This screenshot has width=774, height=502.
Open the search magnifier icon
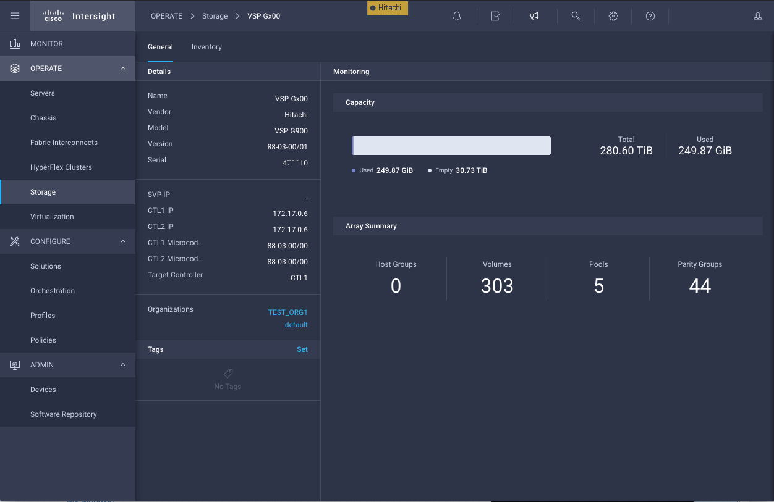[x=576, y=17]
